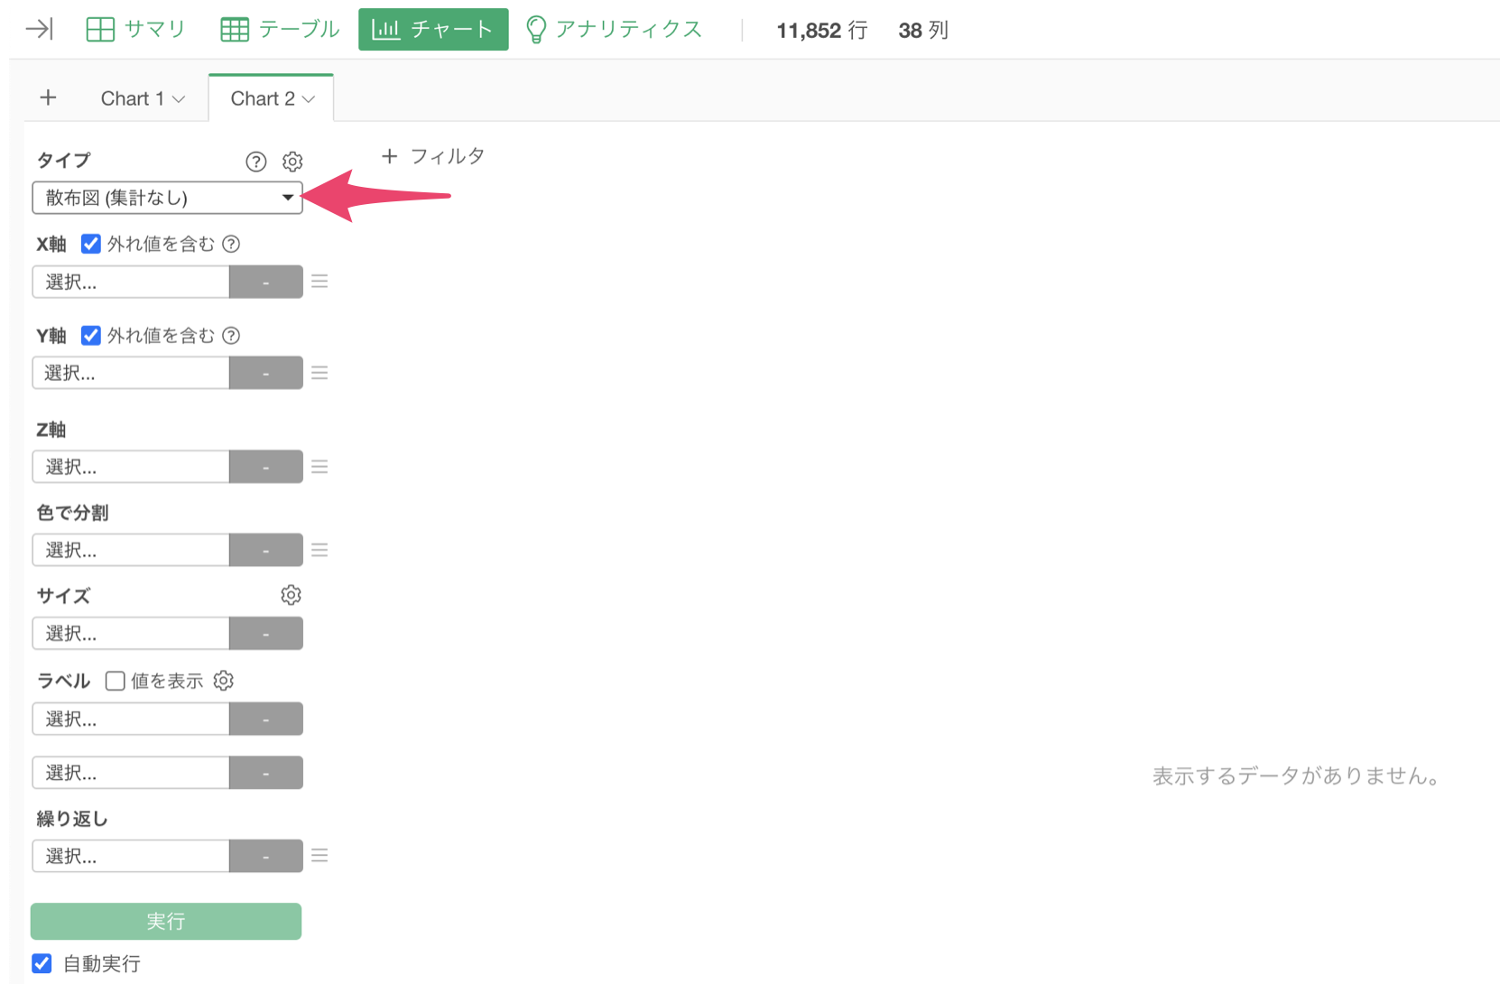Show help for X軸 outlier option
The width and height of the screenshot is (1500, 984).
(x=231, y=244)
